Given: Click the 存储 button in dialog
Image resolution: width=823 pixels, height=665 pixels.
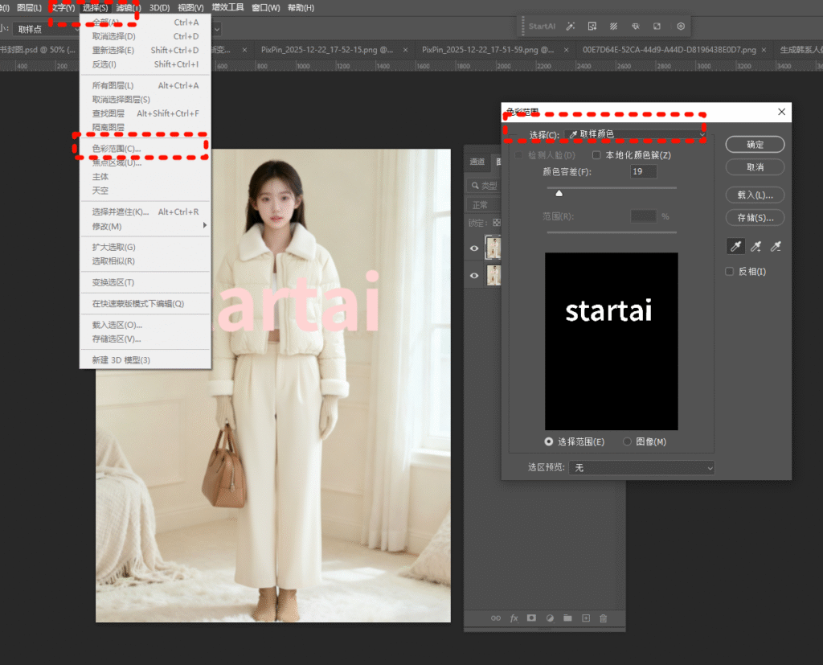Looking at the screenshot, I should [755, 217].
